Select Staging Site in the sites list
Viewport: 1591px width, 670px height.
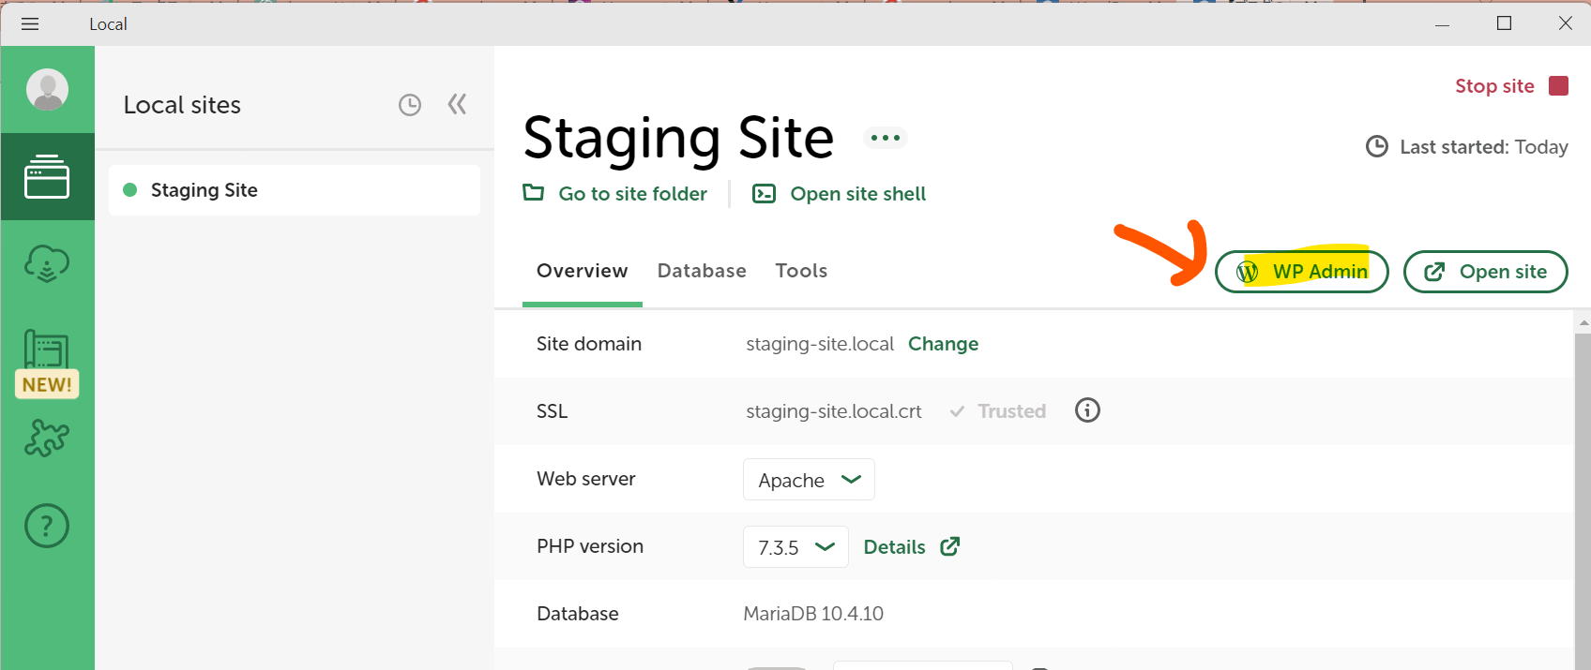(295, 190)
